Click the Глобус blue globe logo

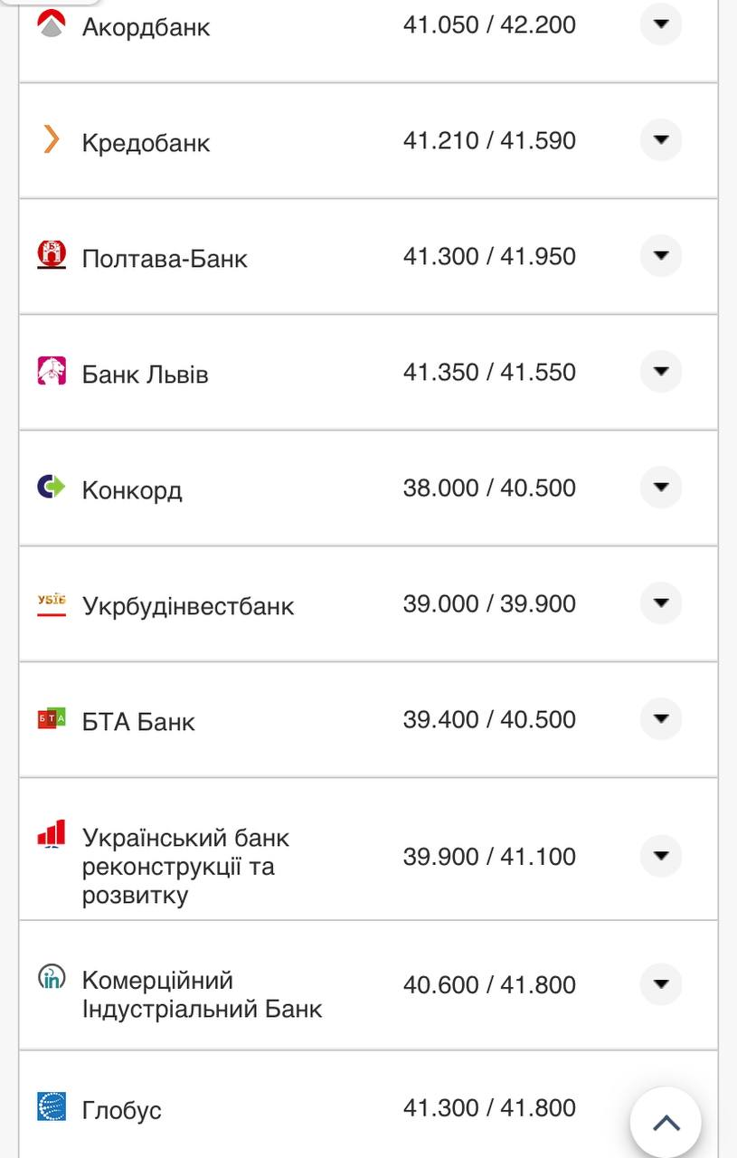click(x=52, y=1107)
